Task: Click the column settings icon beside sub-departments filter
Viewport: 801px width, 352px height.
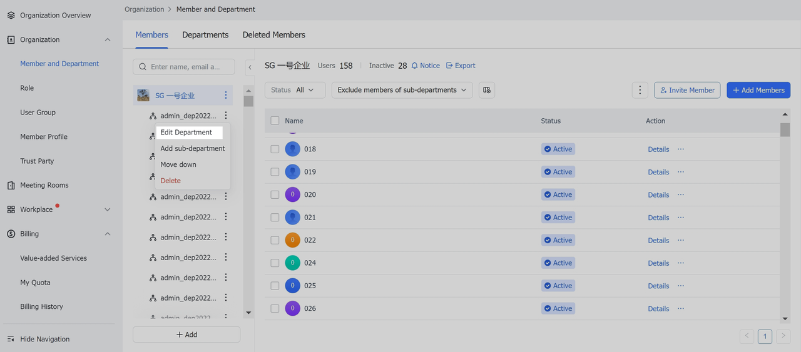Action: 486,90
